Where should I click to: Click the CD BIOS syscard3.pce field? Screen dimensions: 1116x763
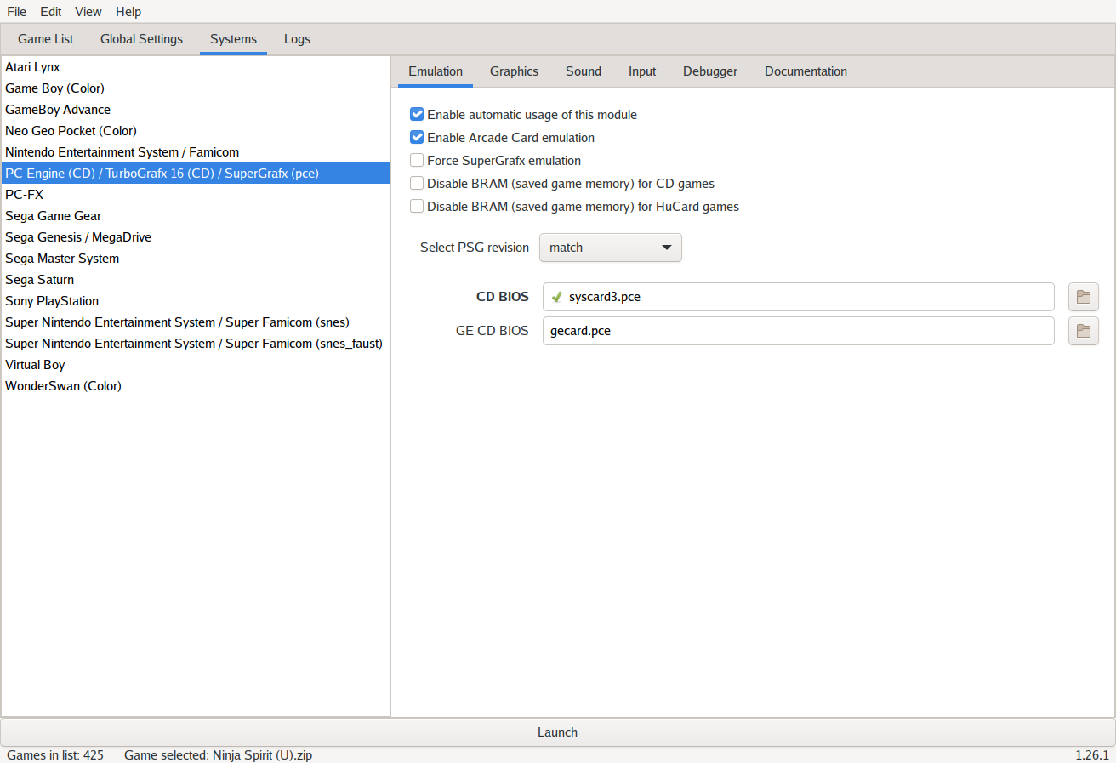(x=799, y=297)
